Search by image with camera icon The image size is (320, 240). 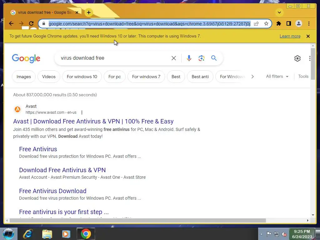(202, 58)
